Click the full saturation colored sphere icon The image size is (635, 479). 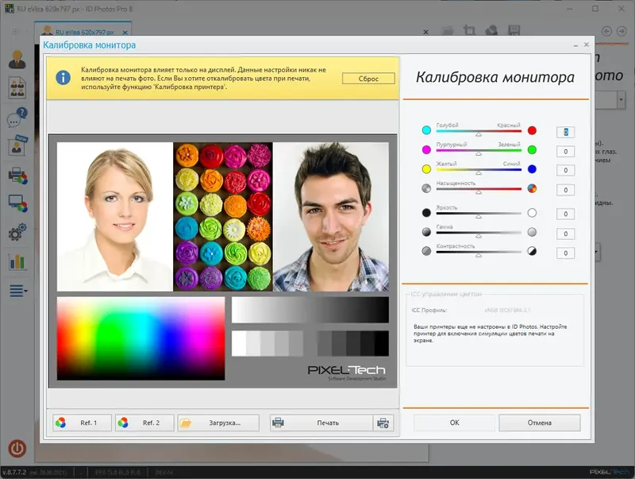(x=532, y=188)
